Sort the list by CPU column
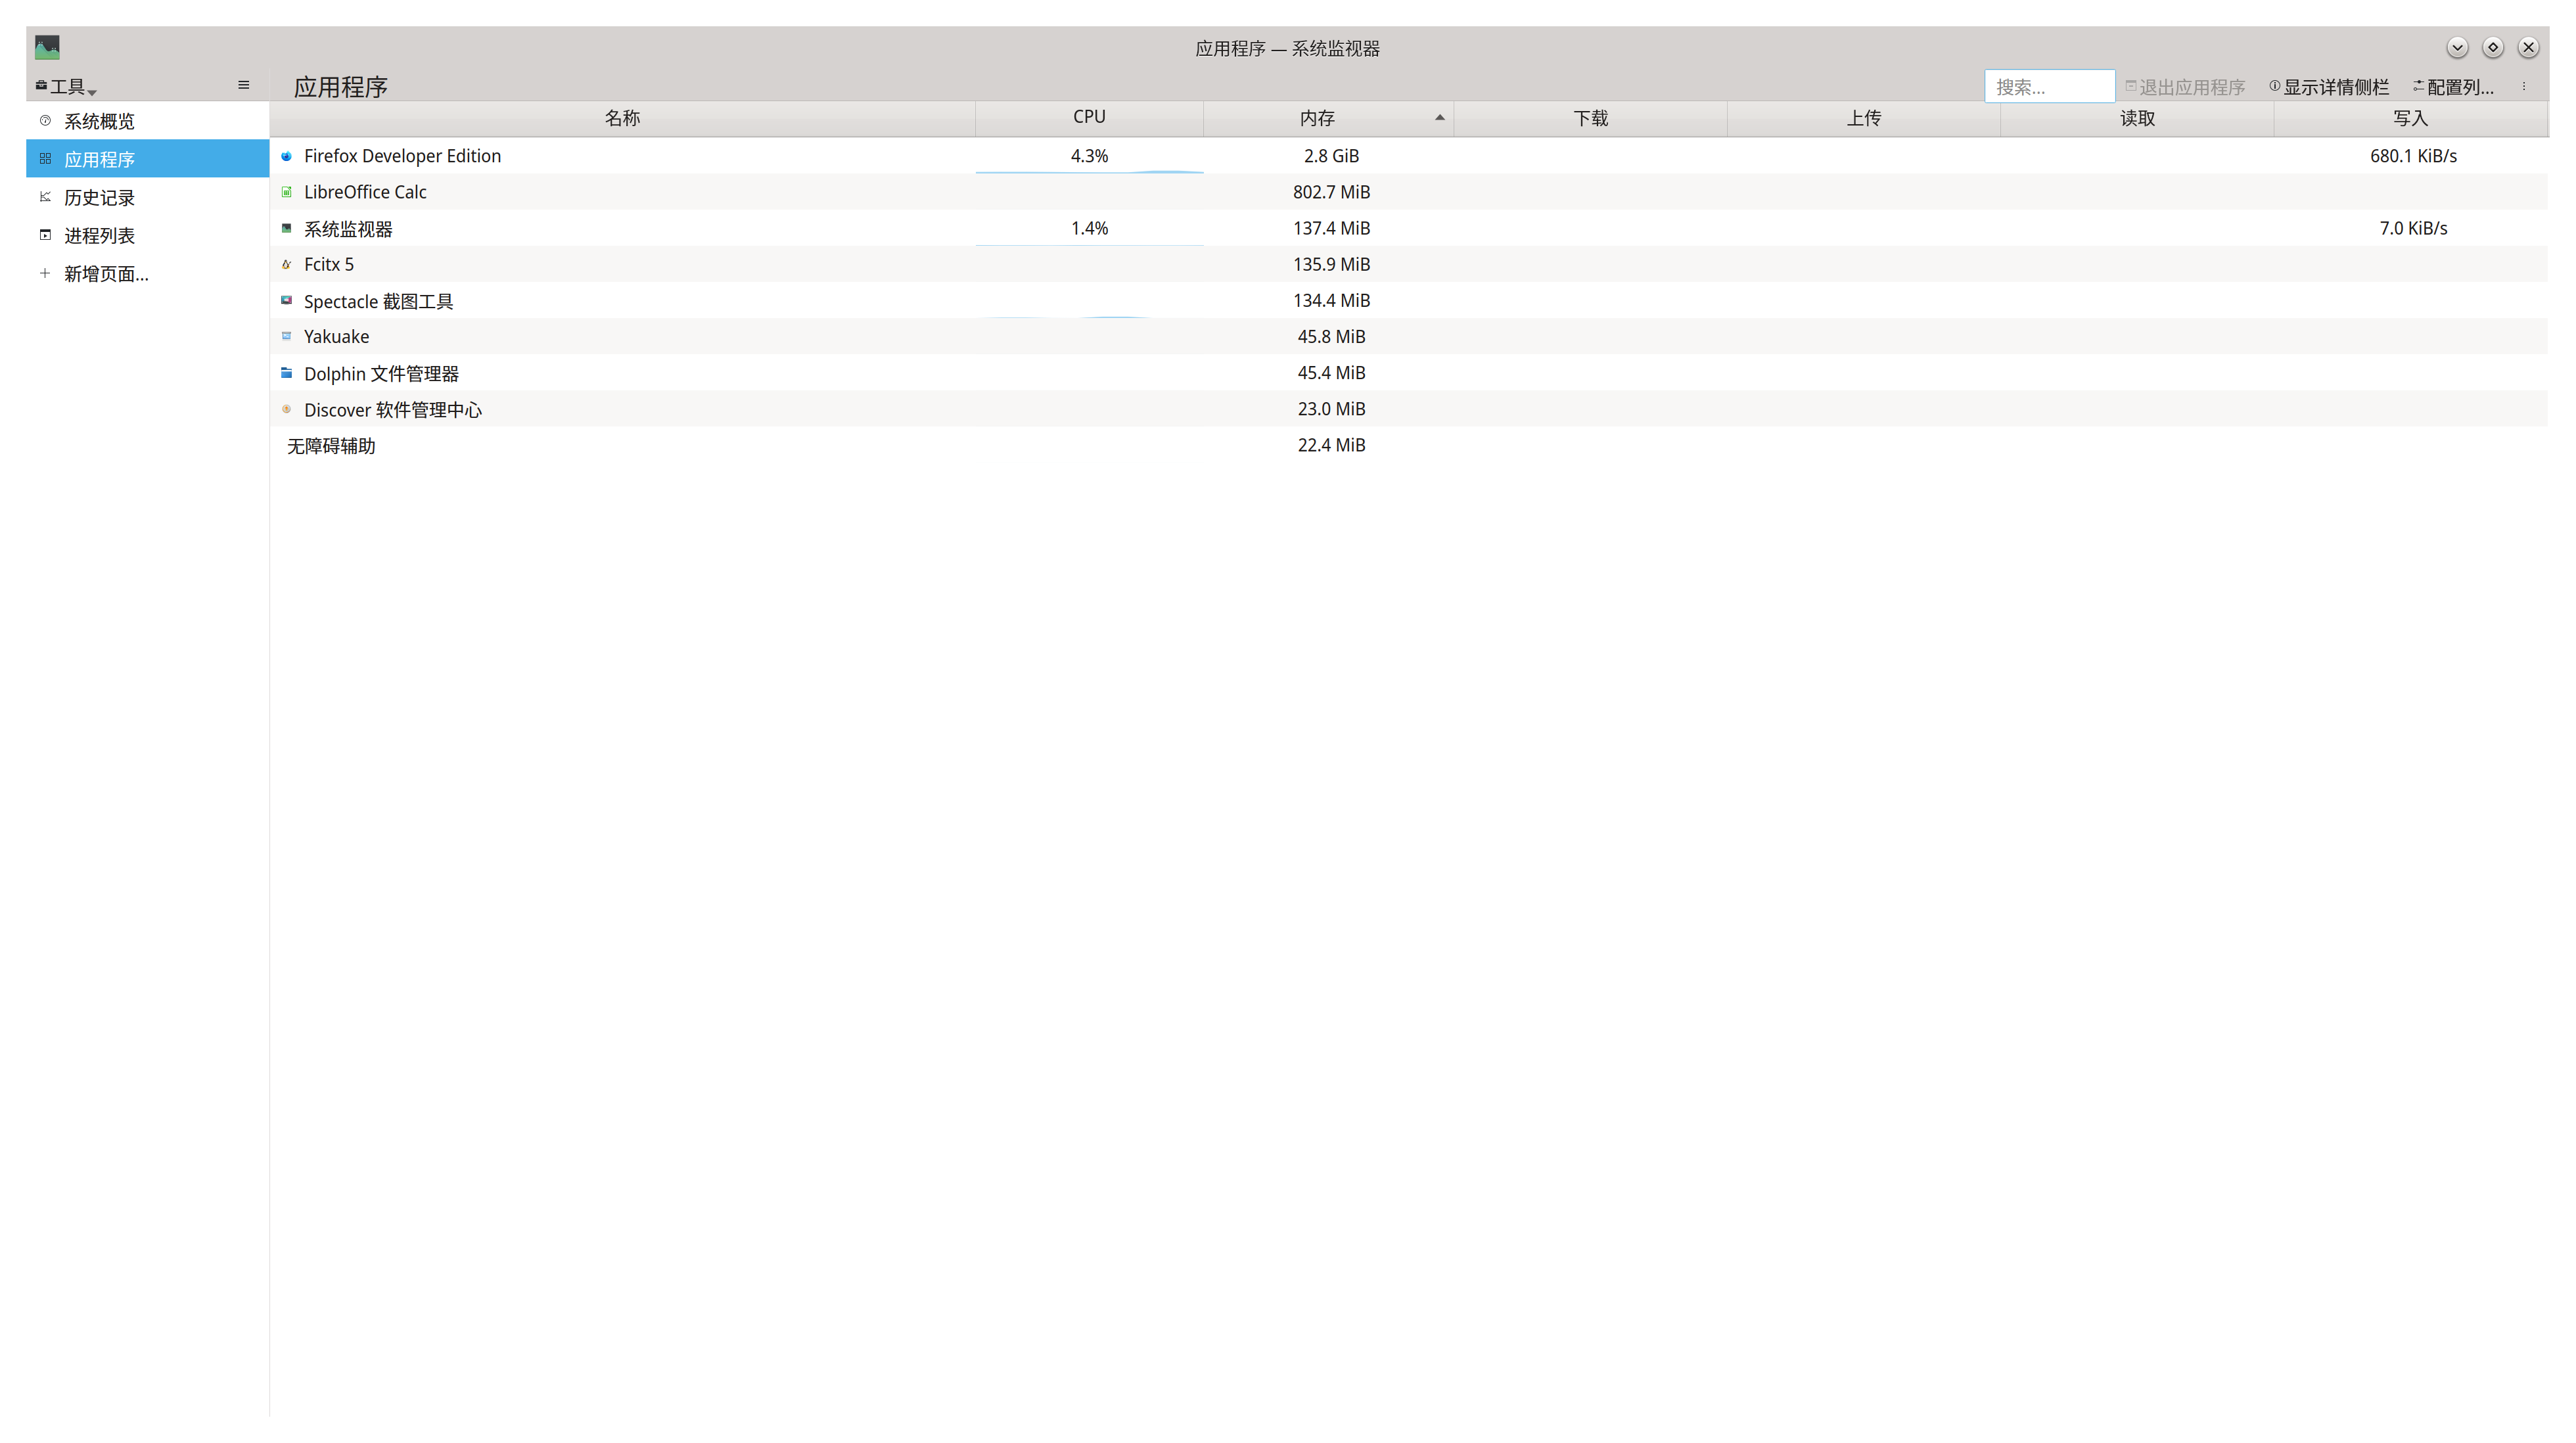The height and width of the screenshot is (1443, 2576). coord(1088,117)
